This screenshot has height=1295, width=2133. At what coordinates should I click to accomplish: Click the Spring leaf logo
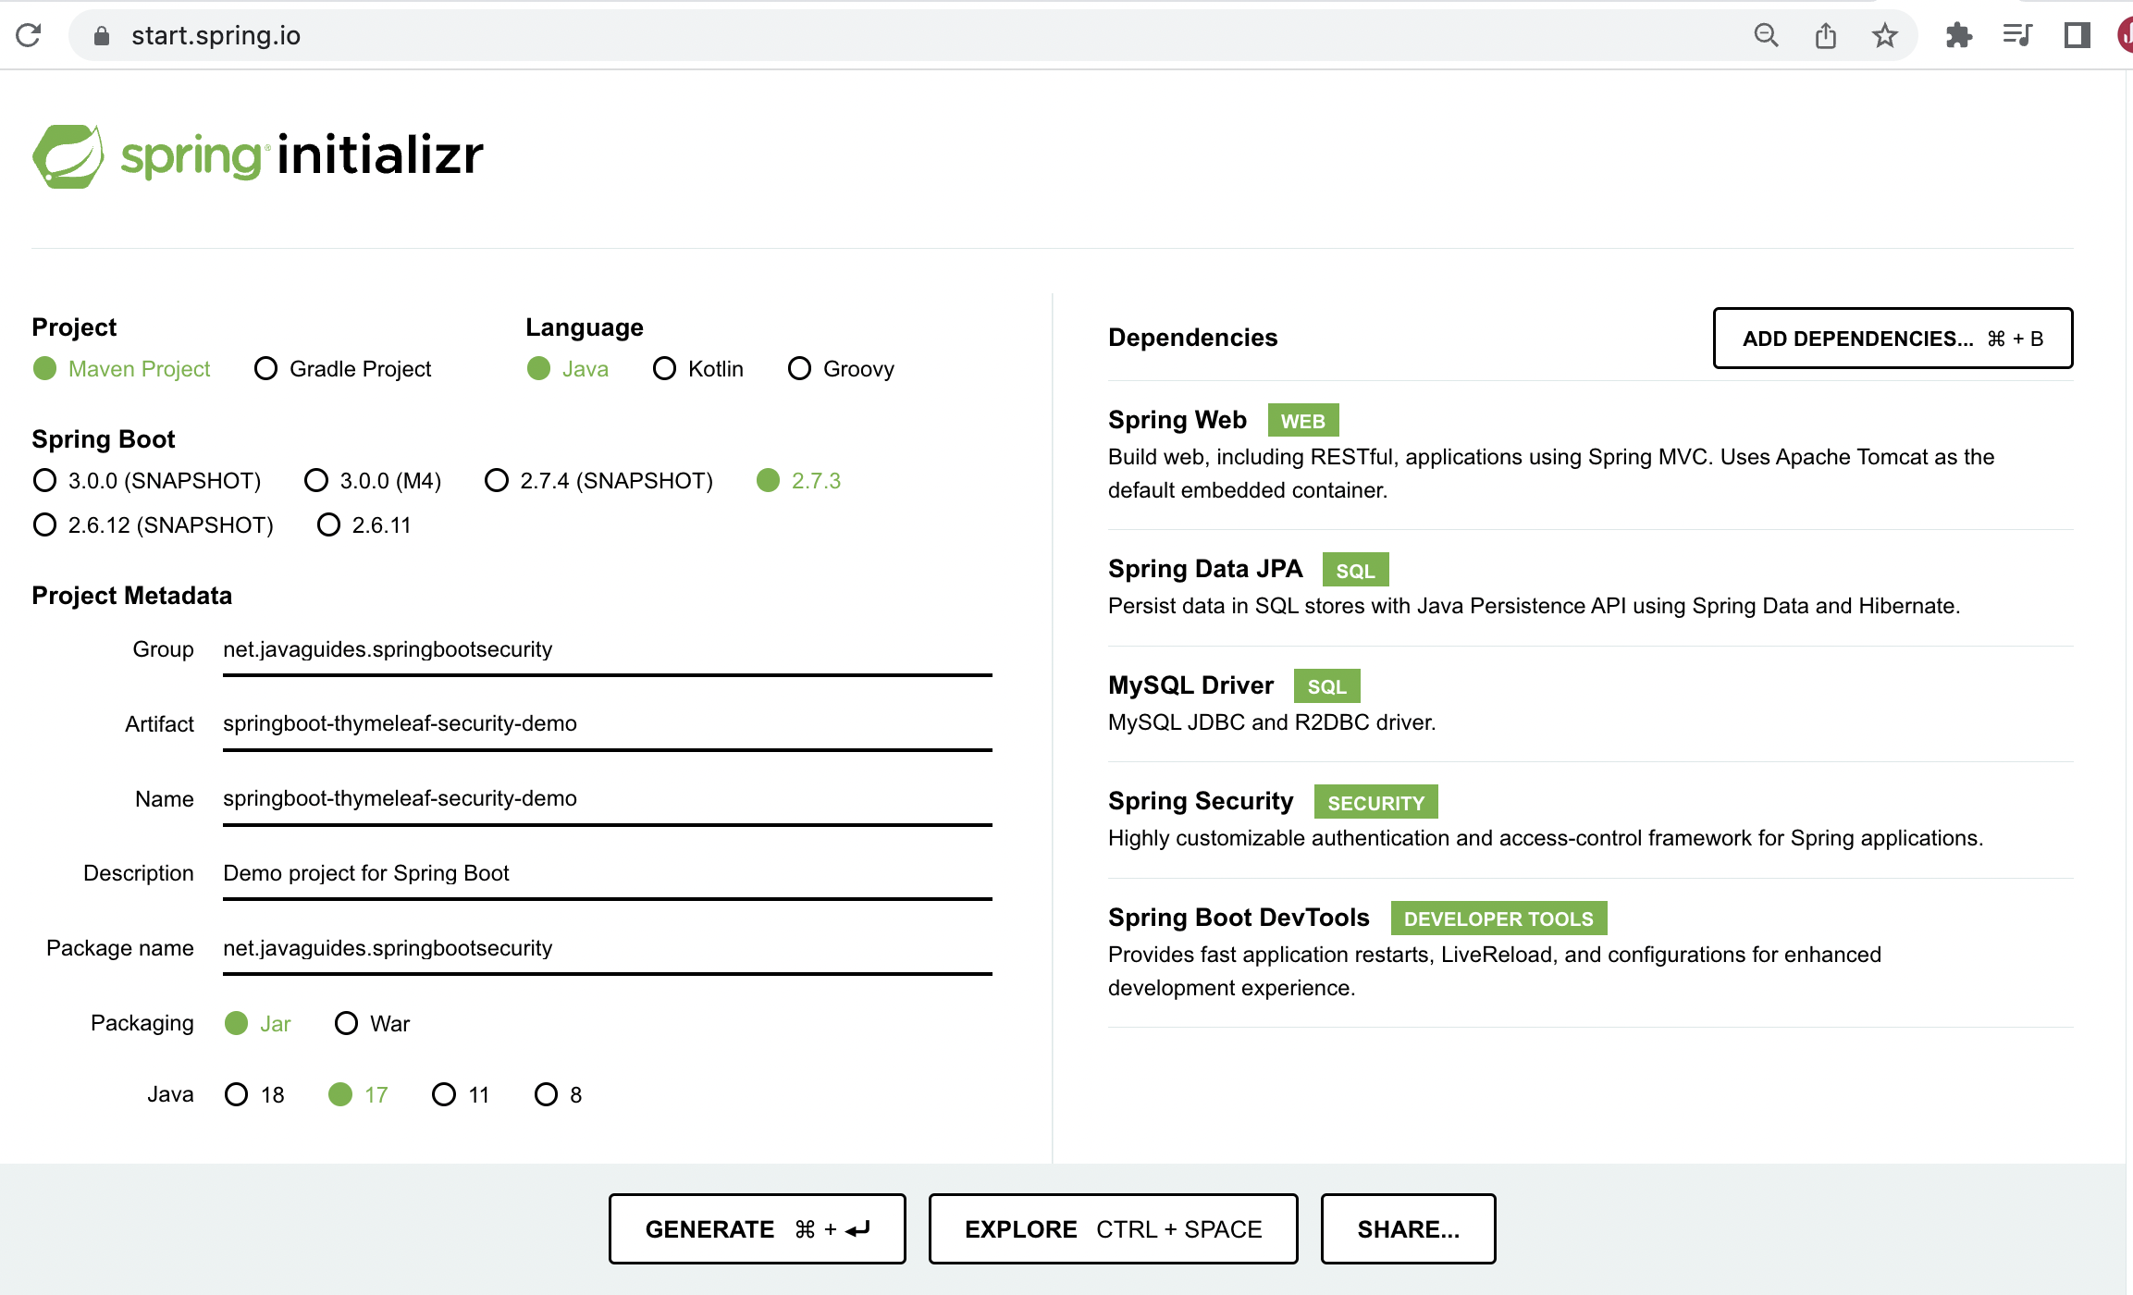(68, 156)
